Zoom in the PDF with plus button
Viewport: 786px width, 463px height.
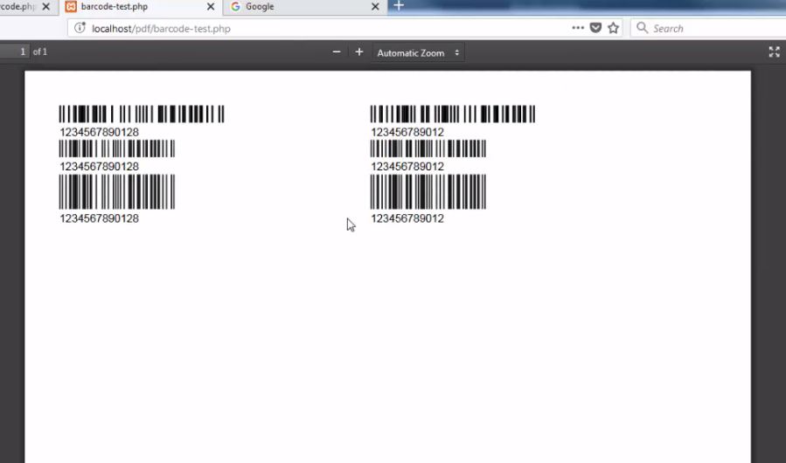tap(359, 52)
